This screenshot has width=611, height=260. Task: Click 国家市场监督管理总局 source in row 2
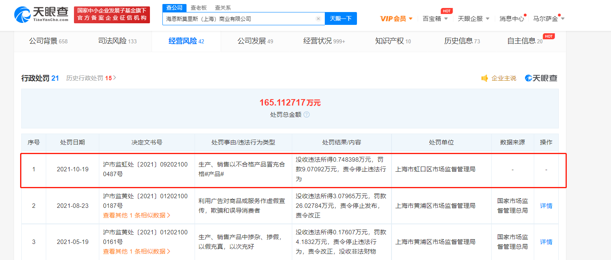(x=513, y=206)
